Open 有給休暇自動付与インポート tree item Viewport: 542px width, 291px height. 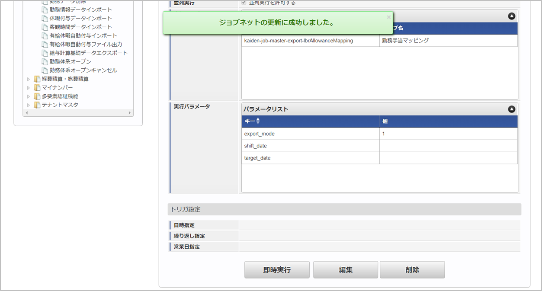(83, 35)
